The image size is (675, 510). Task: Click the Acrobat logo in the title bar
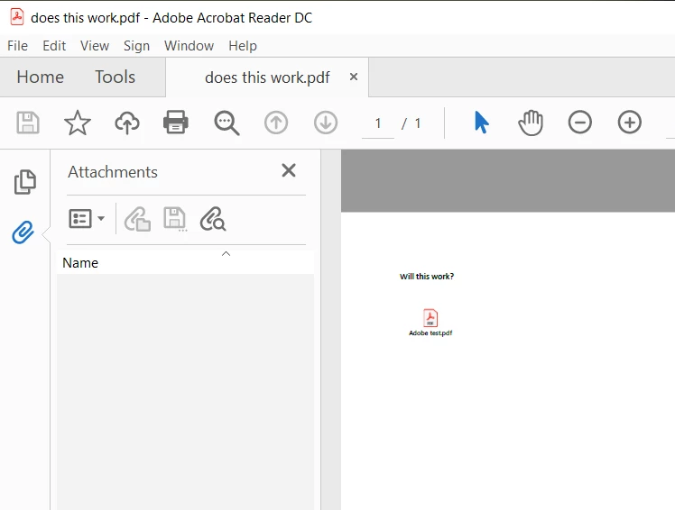(x=17, y=17)
